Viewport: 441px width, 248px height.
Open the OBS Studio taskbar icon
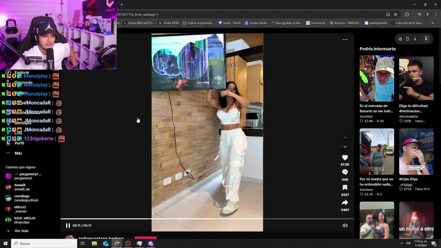coord(128,244)
